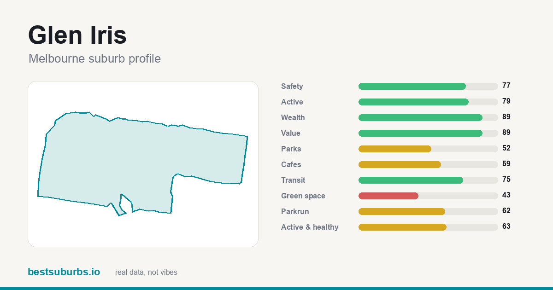Click the Active score bar
This screenshot has width=553, height=290.
(x=428, y=102)
